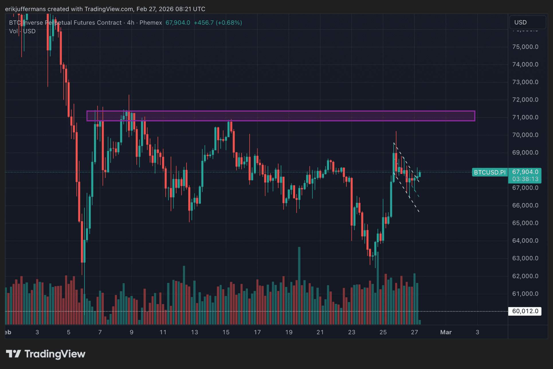553x369 pixels.
Task: Click the 4h interval in chart header
Action: click(131, 23)
